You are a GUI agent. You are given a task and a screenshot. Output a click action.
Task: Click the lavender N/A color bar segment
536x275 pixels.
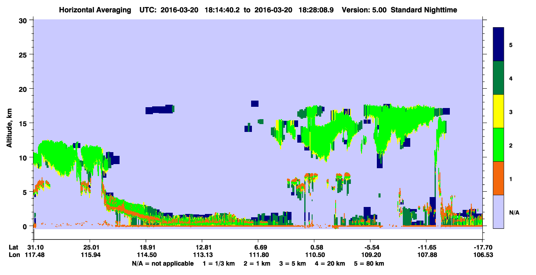point(498,211)
